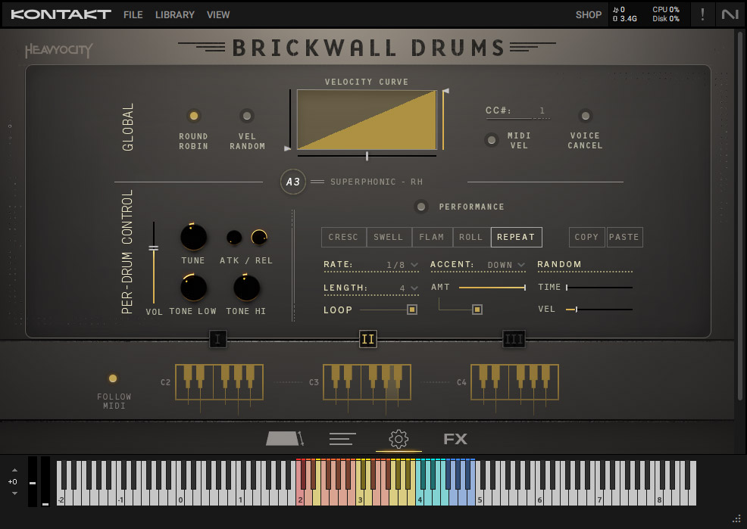This screenshot has height=529, width=747.
Task: Click the Random Time slider
Action: coord(599,288)
